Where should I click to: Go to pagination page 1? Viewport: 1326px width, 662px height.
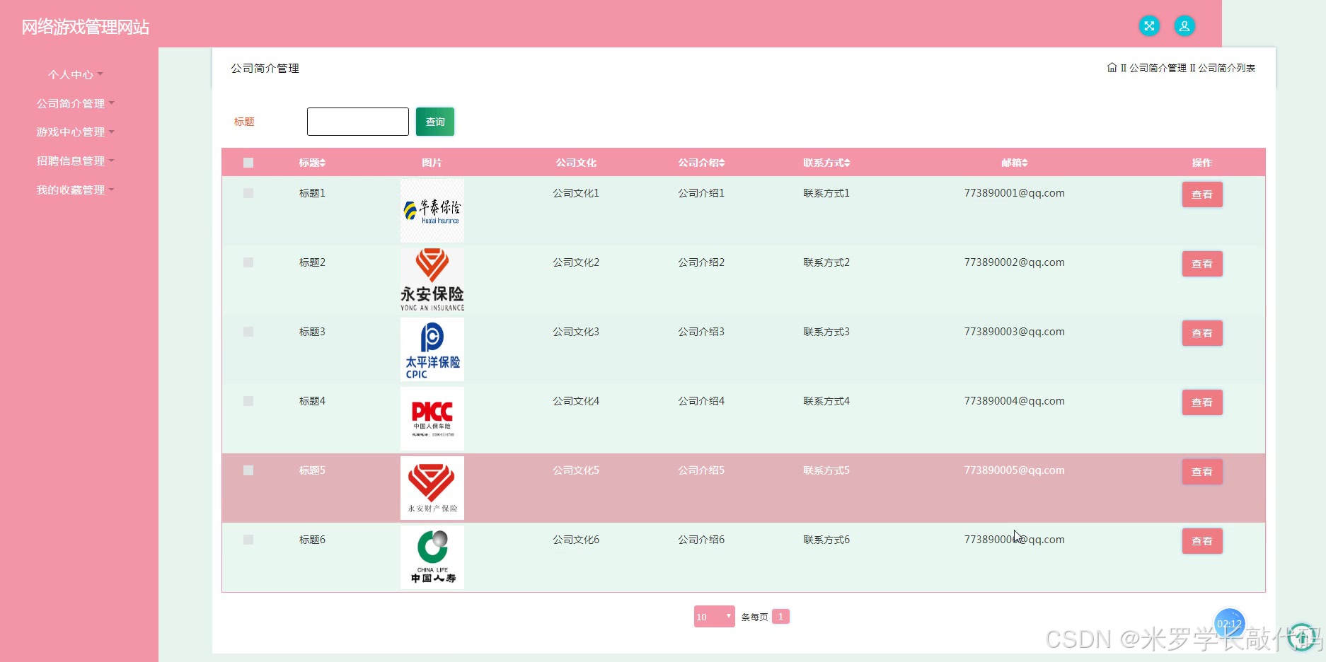(x=780, y=617)
